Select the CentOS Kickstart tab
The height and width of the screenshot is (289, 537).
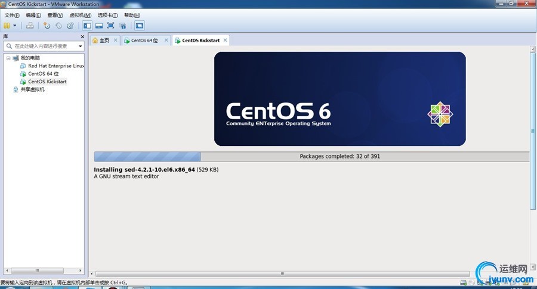tap(200, 41)
